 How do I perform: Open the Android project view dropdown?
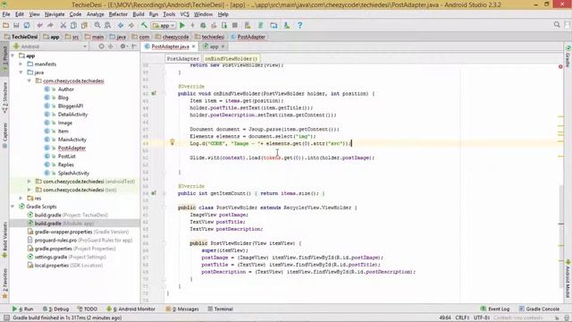[x=50, y=47]
